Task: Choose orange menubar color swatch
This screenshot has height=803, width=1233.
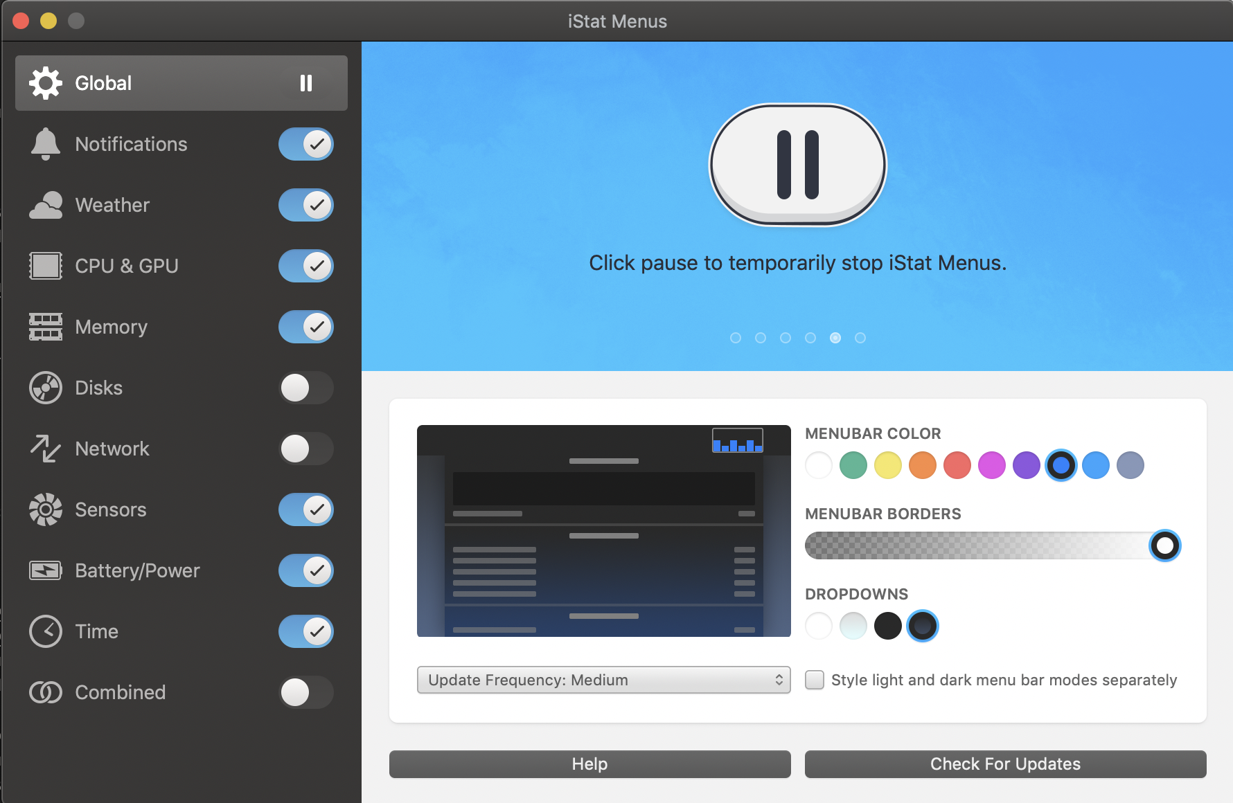Action: (923, 465)
